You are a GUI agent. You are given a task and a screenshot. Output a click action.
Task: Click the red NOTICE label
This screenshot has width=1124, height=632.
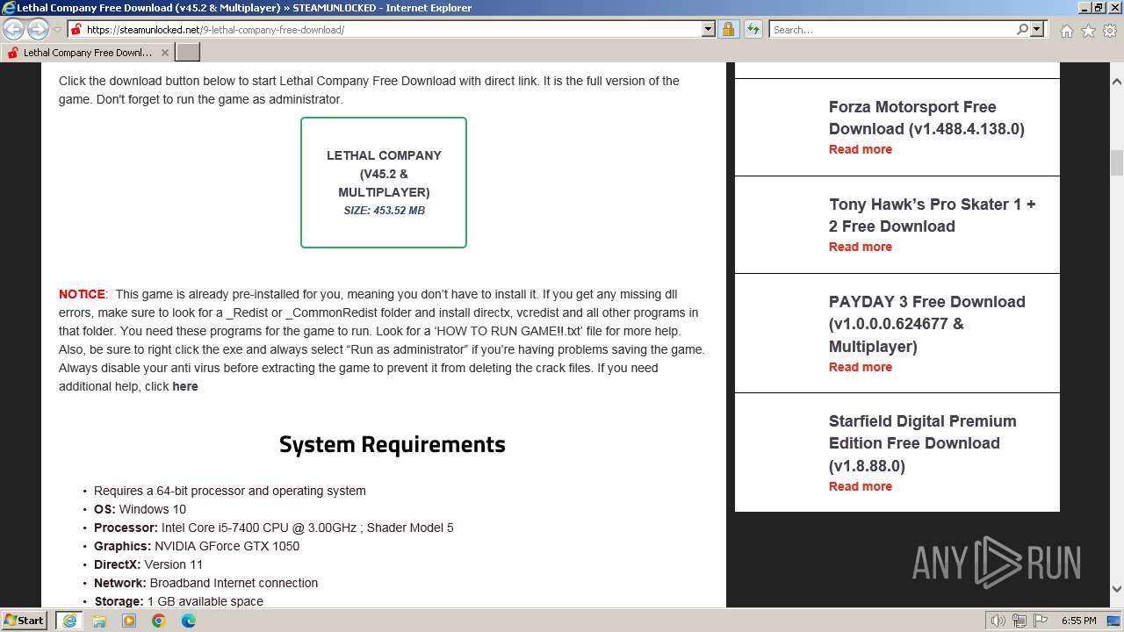pyautogui.click(x=82, y=294)
